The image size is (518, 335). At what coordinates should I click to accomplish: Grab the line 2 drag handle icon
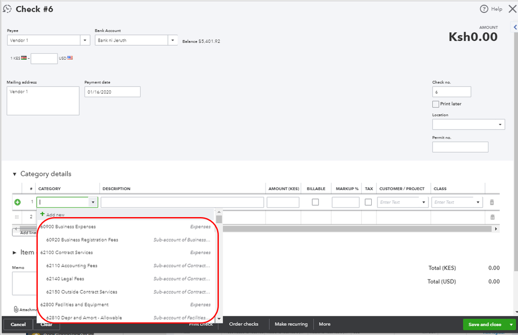(17, 217)
